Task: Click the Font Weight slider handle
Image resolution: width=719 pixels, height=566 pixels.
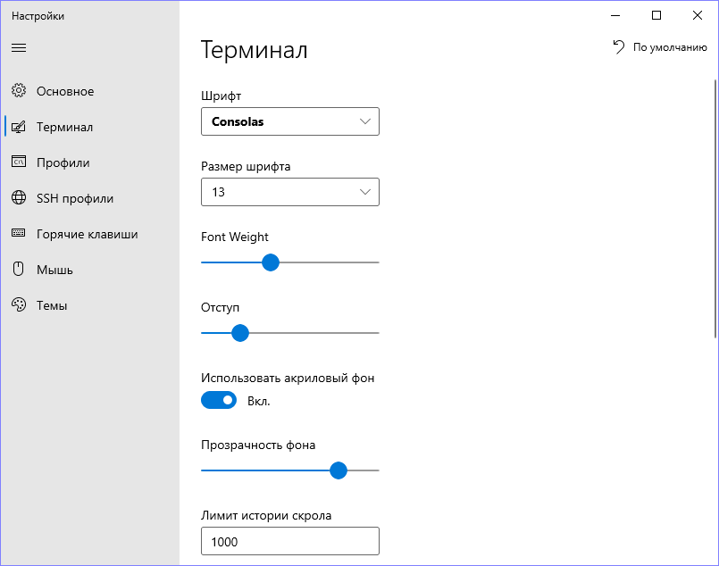Action: 271,262
